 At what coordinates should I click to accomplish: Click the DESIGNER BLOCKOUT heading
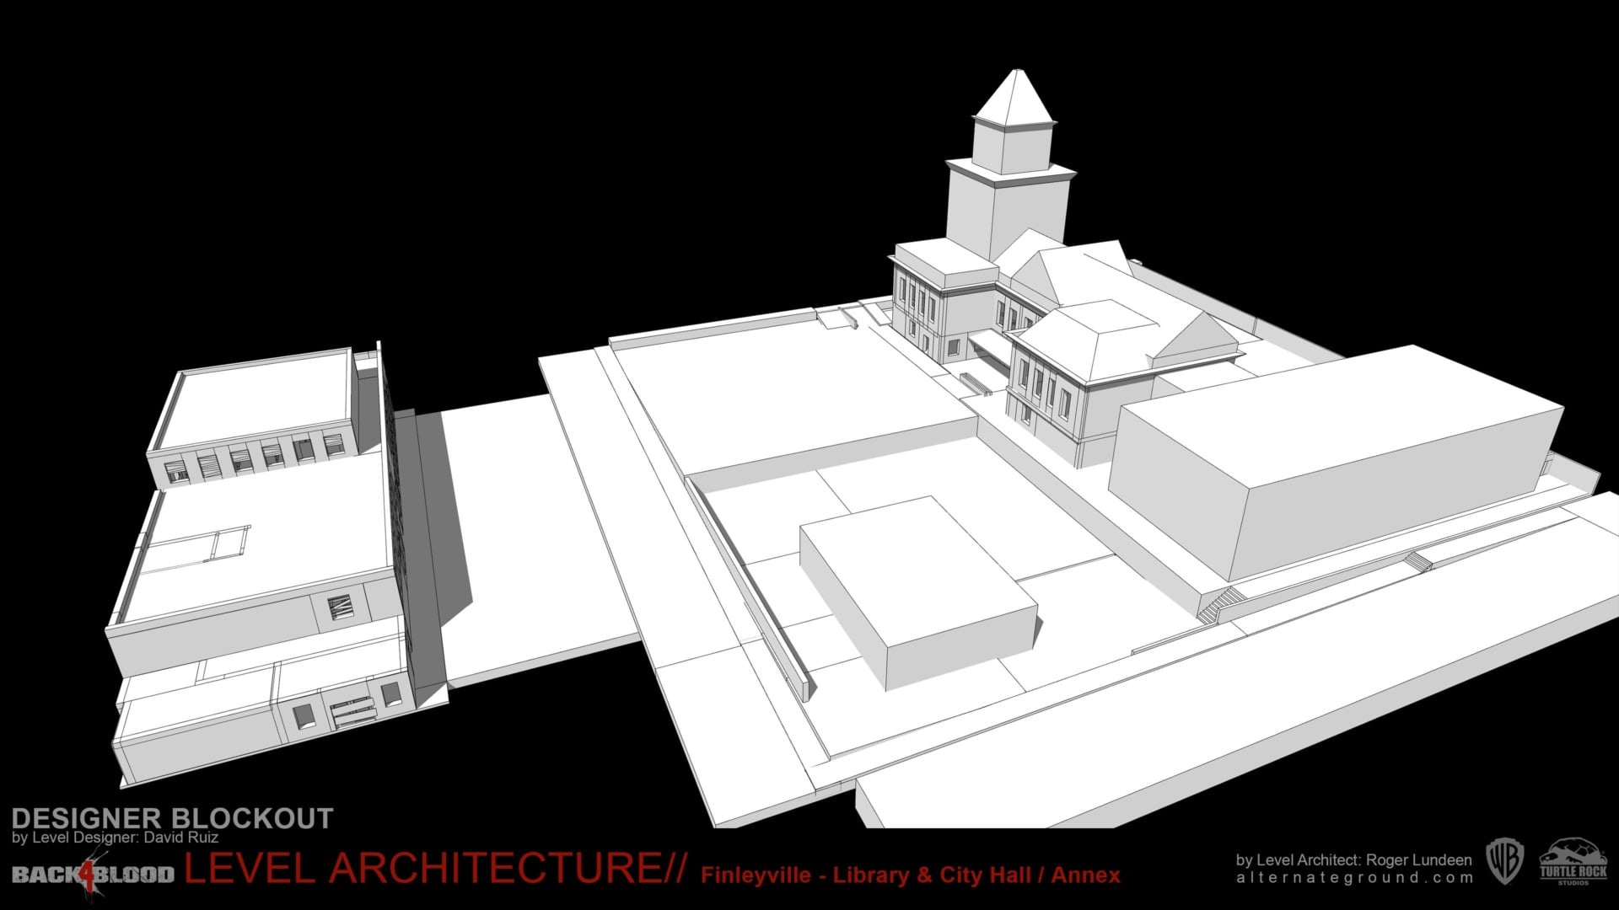[172, 818]
